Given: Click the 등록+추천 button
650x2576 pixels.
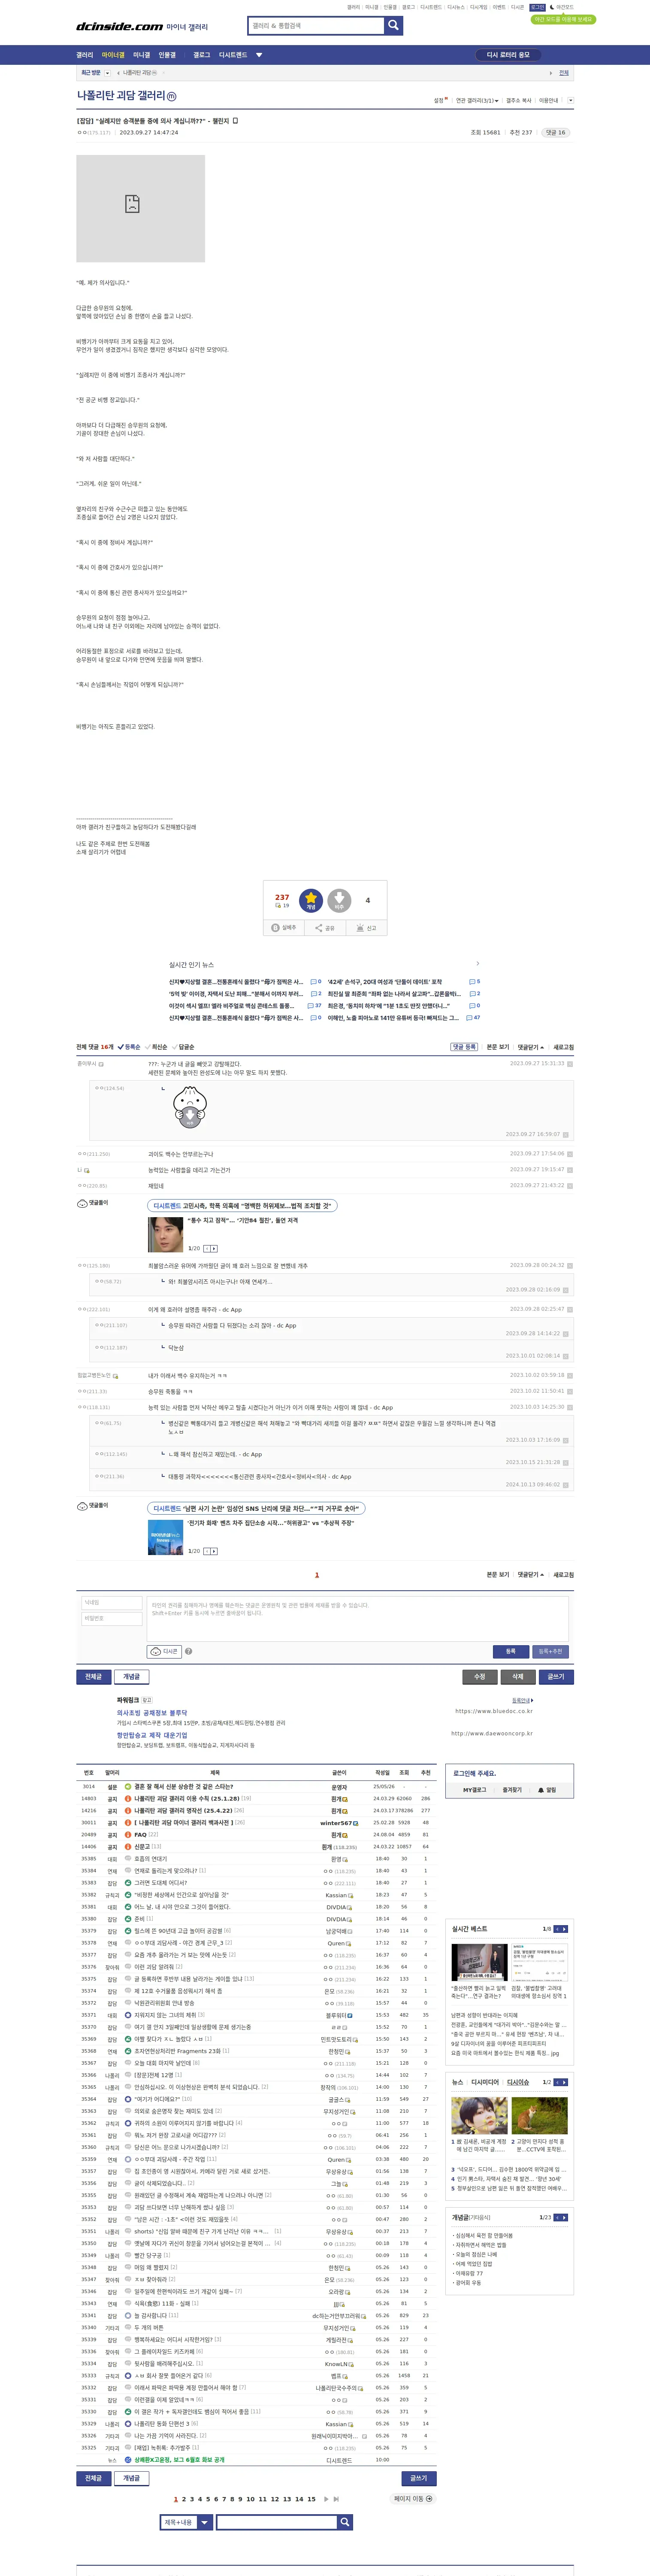Looking at the screenshot, I should [x=550, y=1652].
